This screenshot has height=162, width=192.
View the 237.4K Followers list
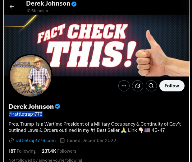[x=59, y=151]
